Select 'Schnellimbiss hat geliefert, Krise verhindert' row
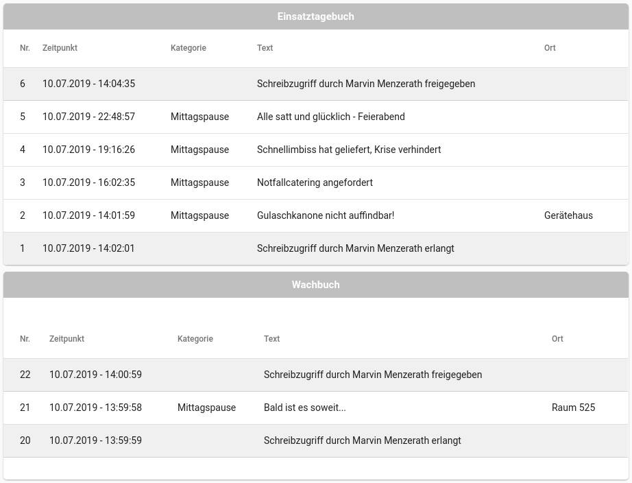Viewport: 632px width, 483px height. (x=349, y=150)
